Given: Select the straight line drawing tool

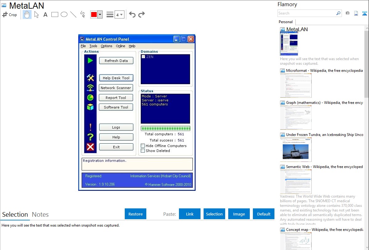Looking at the screenshot, I should [x=73, y=14].
